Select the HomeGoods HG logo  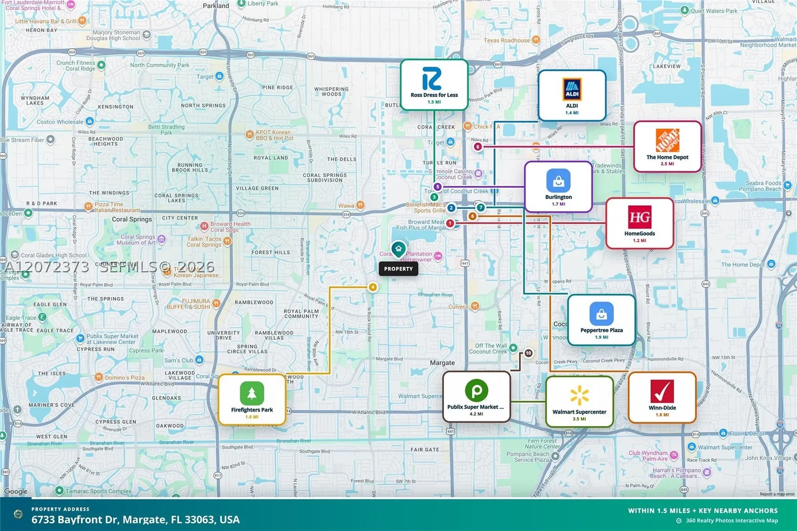(x=640, y=217)
